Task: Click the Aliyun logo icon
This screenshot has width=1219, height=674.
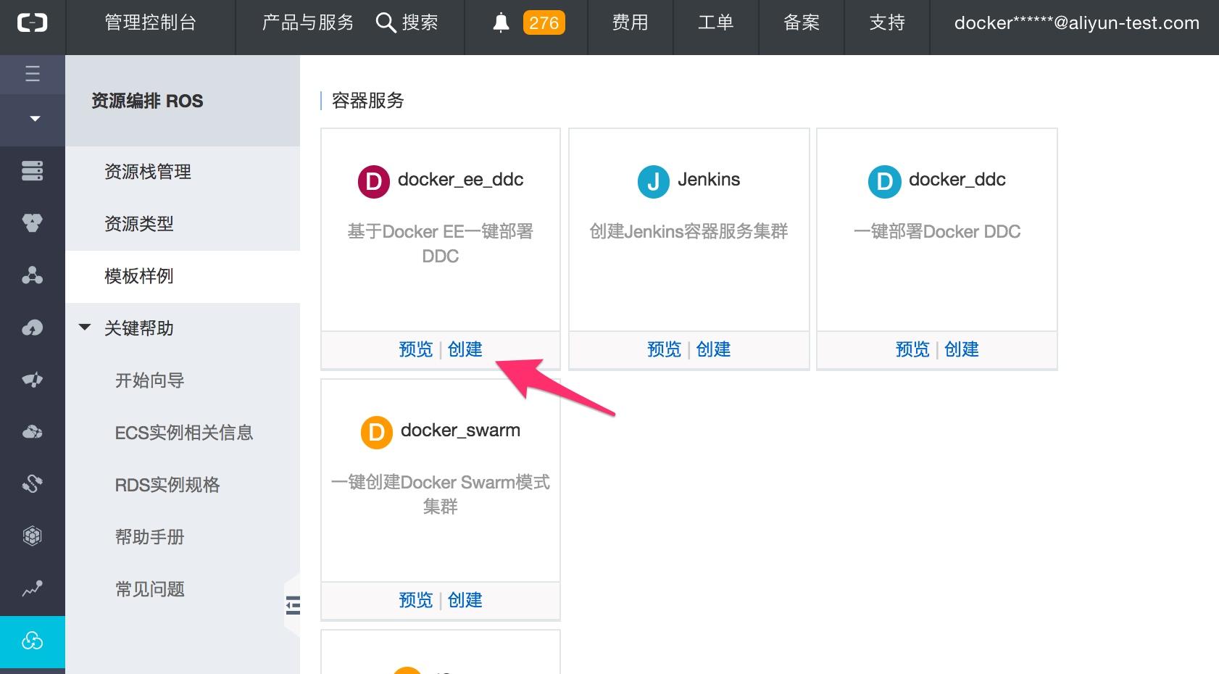Action: 32,22
